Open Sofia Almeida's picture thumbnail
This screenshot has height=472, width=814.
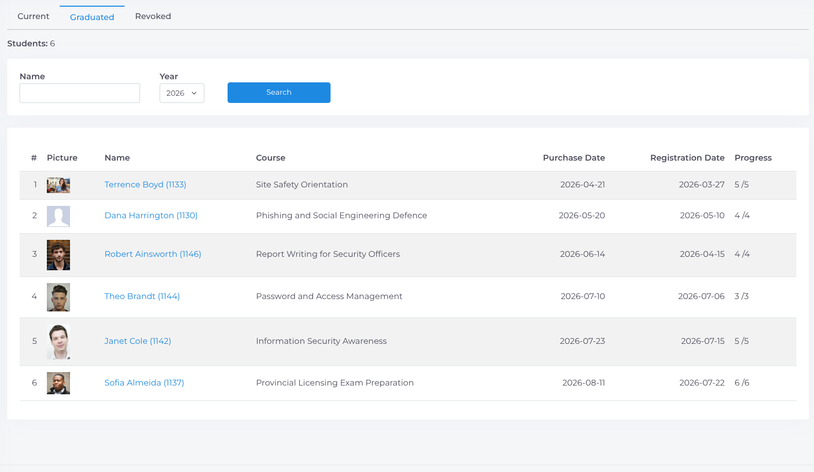(x=58, y=383)
